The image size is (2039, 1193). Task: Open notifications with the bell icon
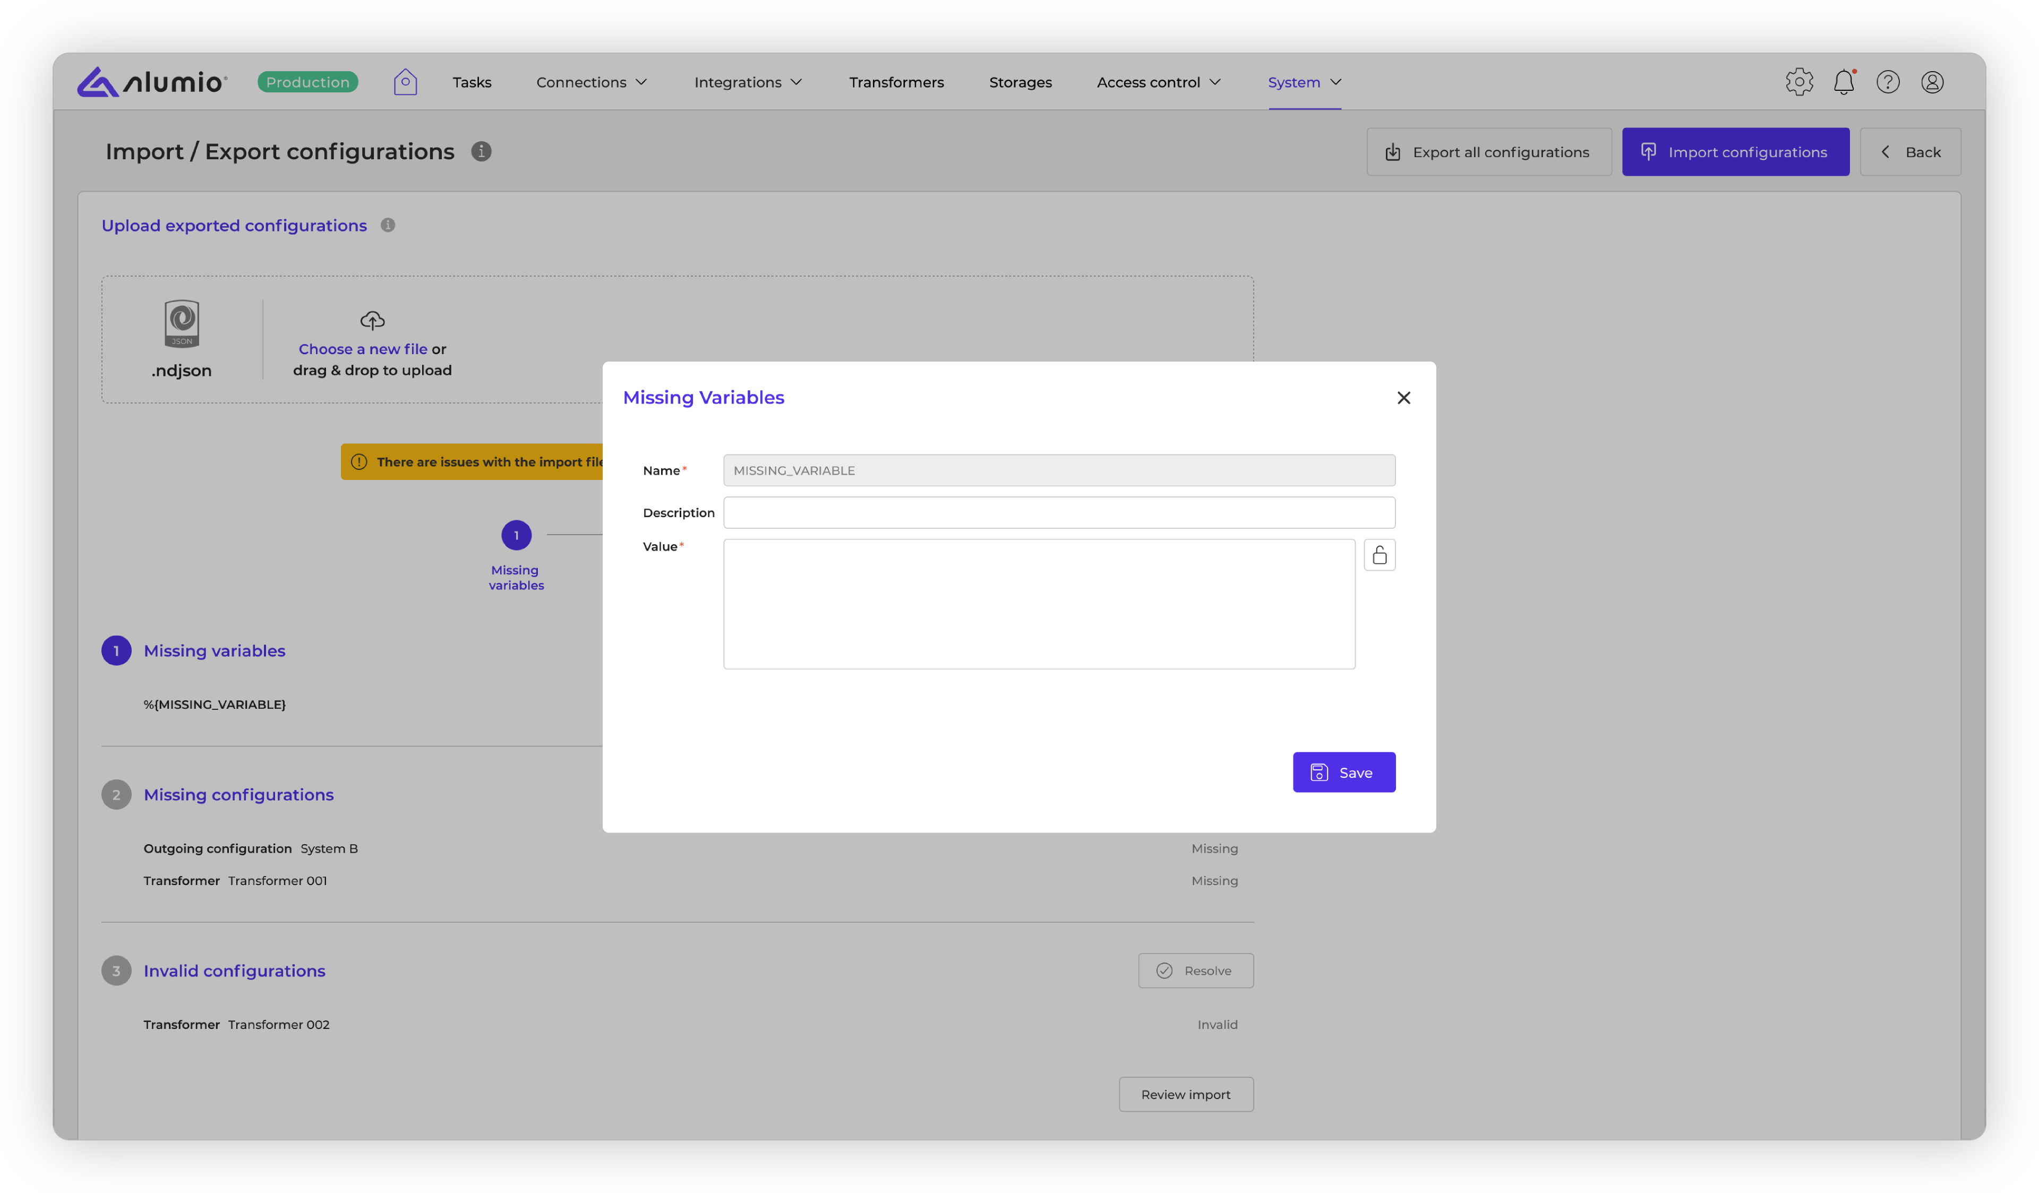click(1843, 82)
